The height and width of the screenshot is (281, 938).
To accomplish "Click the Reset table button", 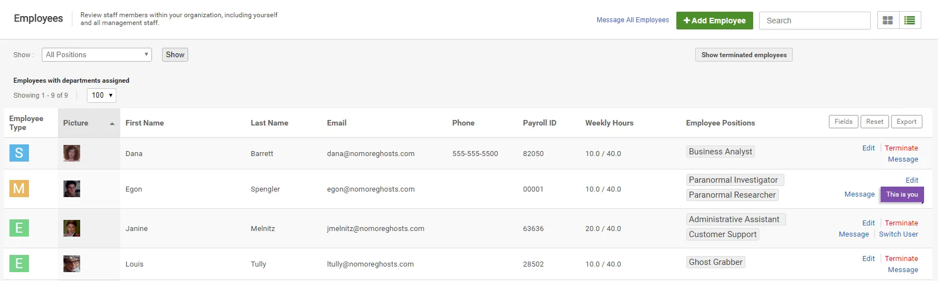I will pyautogui.click(x=875, y=122).
